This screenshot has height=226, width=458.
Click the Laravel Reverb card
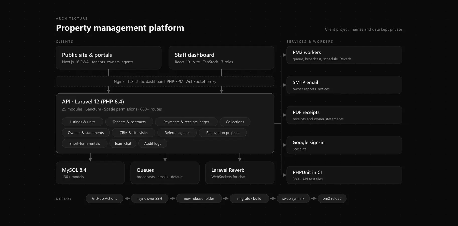[x=240, y=173]
